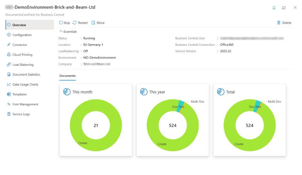Open Configuration gear icon

[x=9, y=35]
